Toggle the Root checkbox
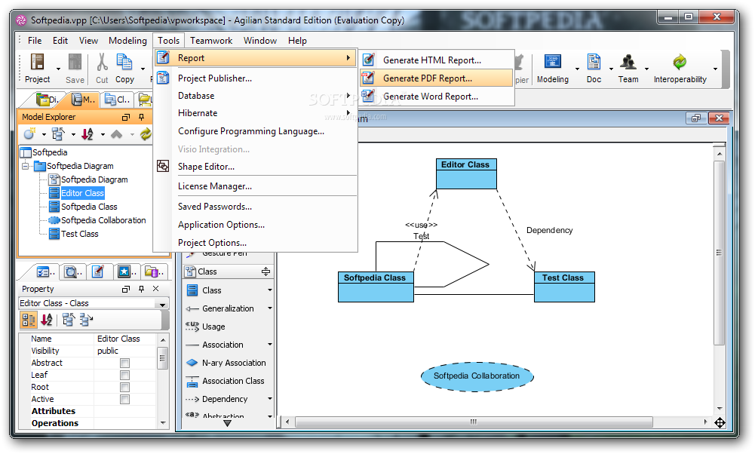The image size is (755, 454). (x=124, y=387)
